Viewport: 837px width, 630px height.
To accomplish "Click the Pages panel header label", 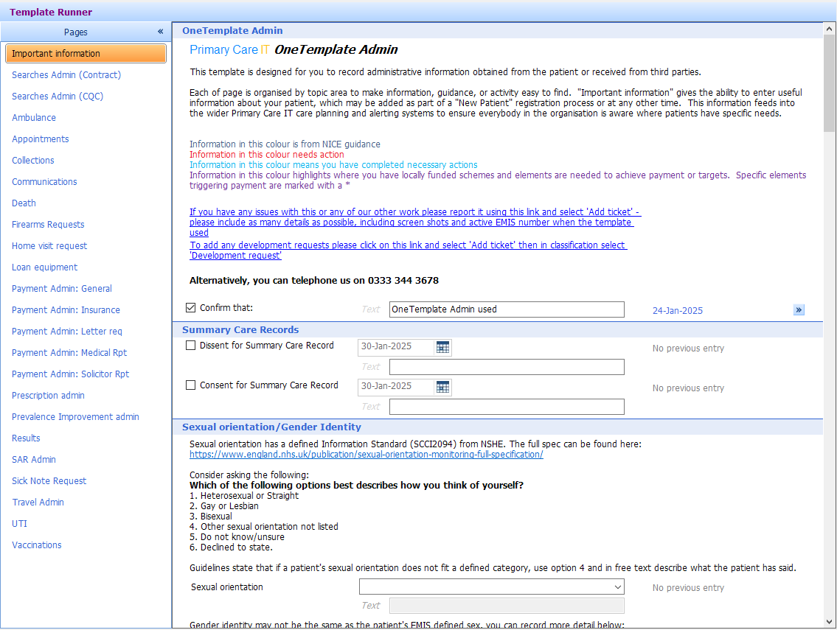I will 75,32.
